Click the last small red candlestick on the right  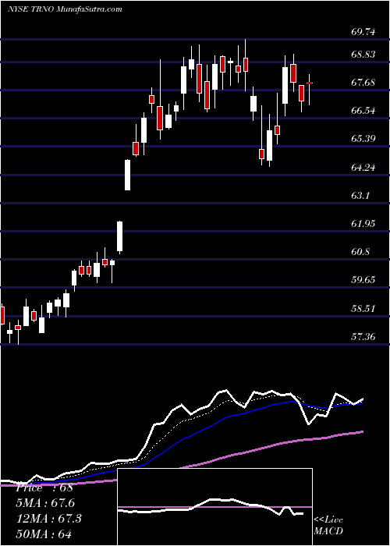coord(309,83)
